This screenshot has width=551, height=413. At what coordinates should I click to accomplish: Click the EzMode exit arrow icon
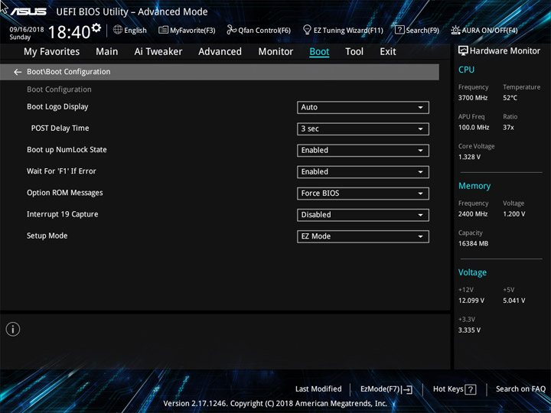tap(407, 389)
